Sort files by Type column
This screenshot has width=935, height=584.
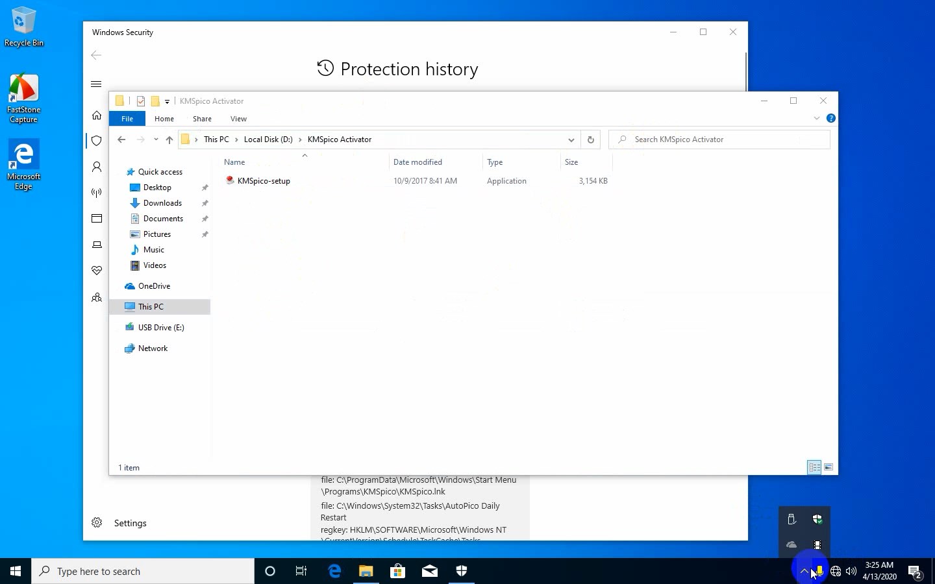[x=521, y=162]
